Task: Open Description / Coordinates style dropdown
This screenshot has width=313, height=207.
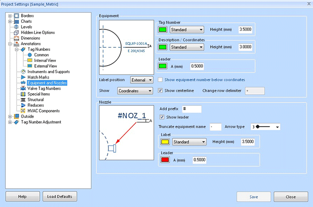Action: point(187,47)
